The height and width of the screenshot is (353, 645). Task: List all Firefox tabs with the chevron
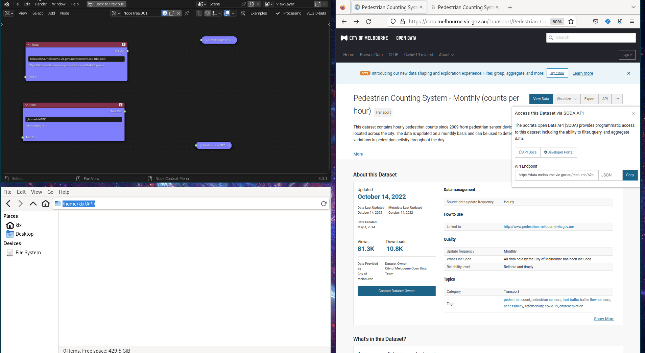[x=634, y=7]
